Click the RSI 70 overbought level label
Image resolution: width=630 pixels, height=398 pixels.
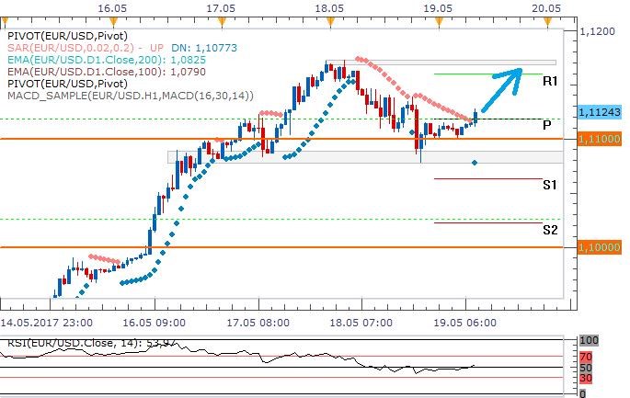pyautogui.click(x=586, y=357)
